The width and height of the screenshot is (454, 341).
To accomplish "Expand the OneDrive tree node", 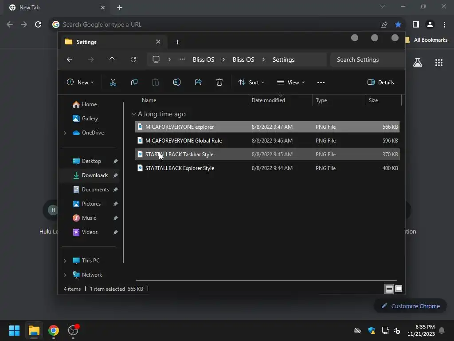I will (65, 133).
